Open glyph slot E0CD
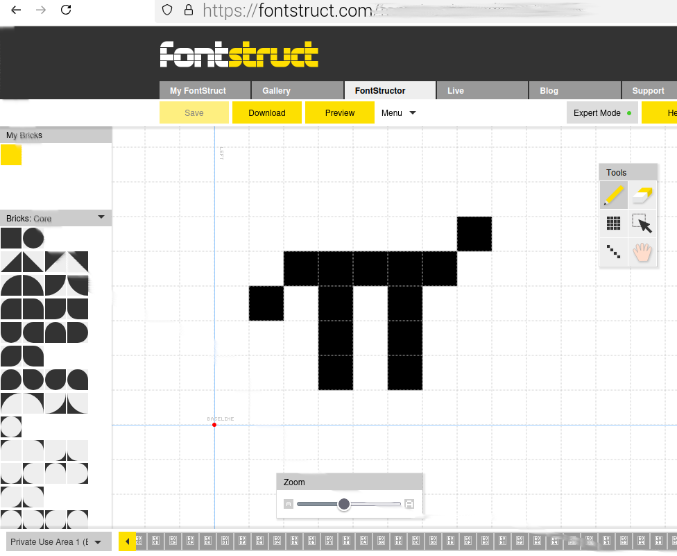The image size is (677, 556). [x=156, y=541]
